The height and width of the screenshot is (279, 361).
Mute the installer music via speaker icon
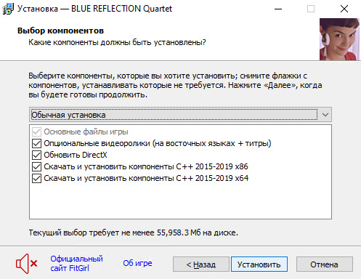26,264
